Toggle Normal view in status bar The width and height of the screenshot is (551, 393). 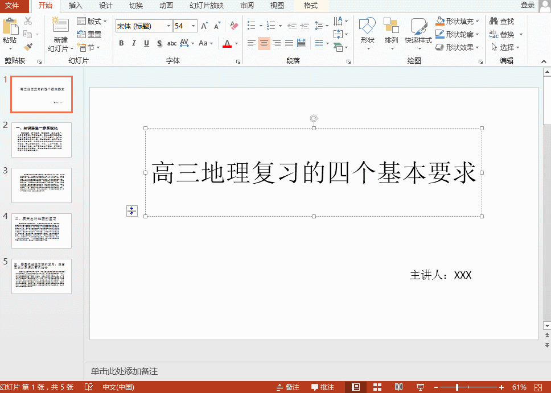tap(356, 387)
